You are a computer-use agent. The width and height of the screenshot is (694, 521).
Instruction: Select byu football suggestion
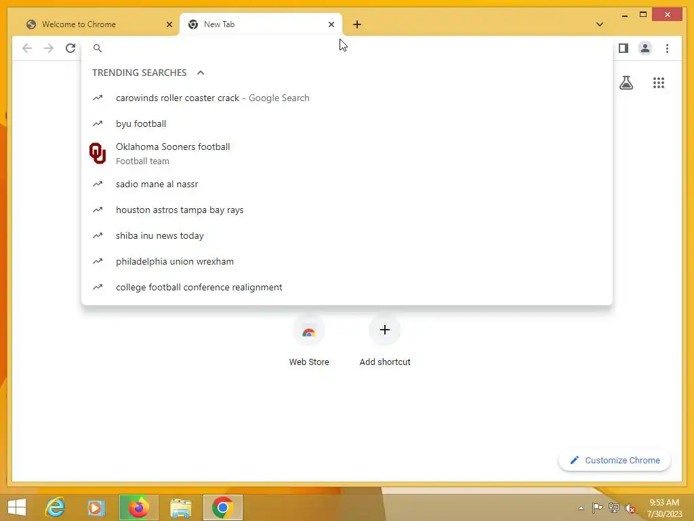pos(347,123)
